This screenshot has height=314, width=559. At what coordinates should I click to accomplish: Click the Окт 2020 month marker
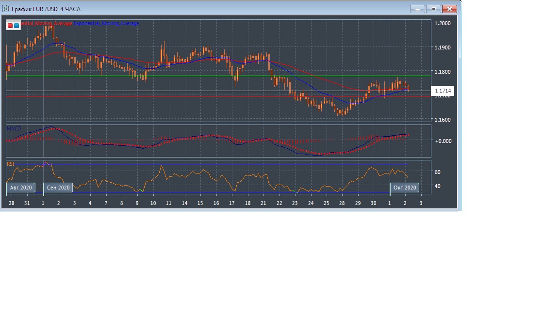[404, 188]
